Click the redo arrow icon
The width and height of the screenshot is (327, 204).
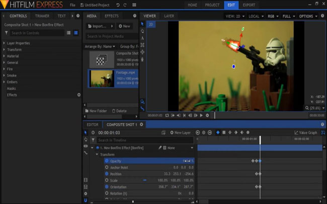point(125,5)
